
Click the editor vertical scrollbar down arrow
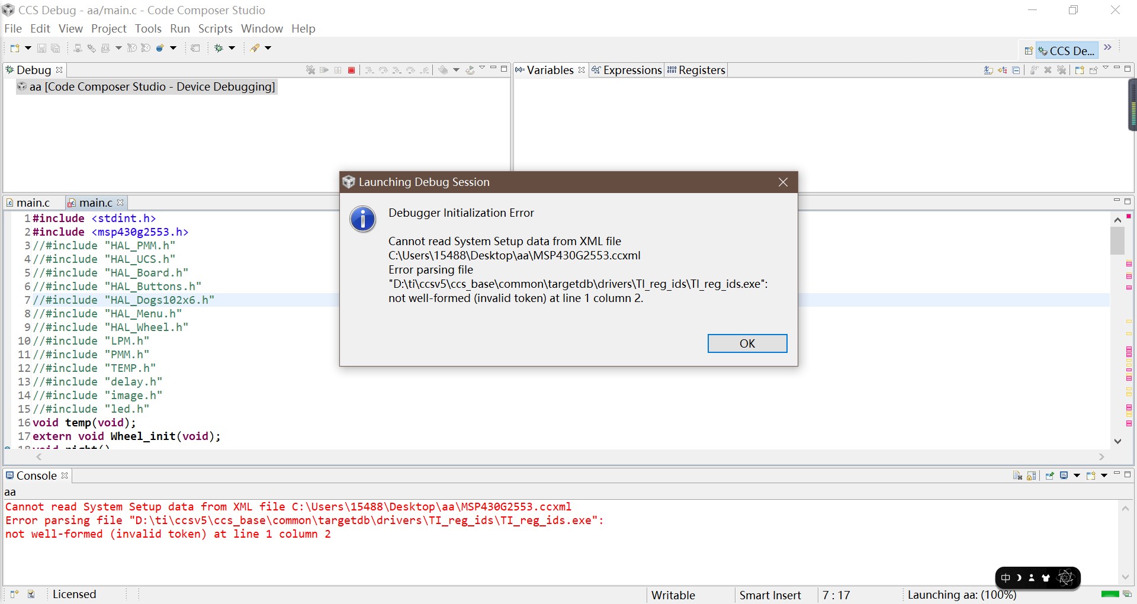1118,441
